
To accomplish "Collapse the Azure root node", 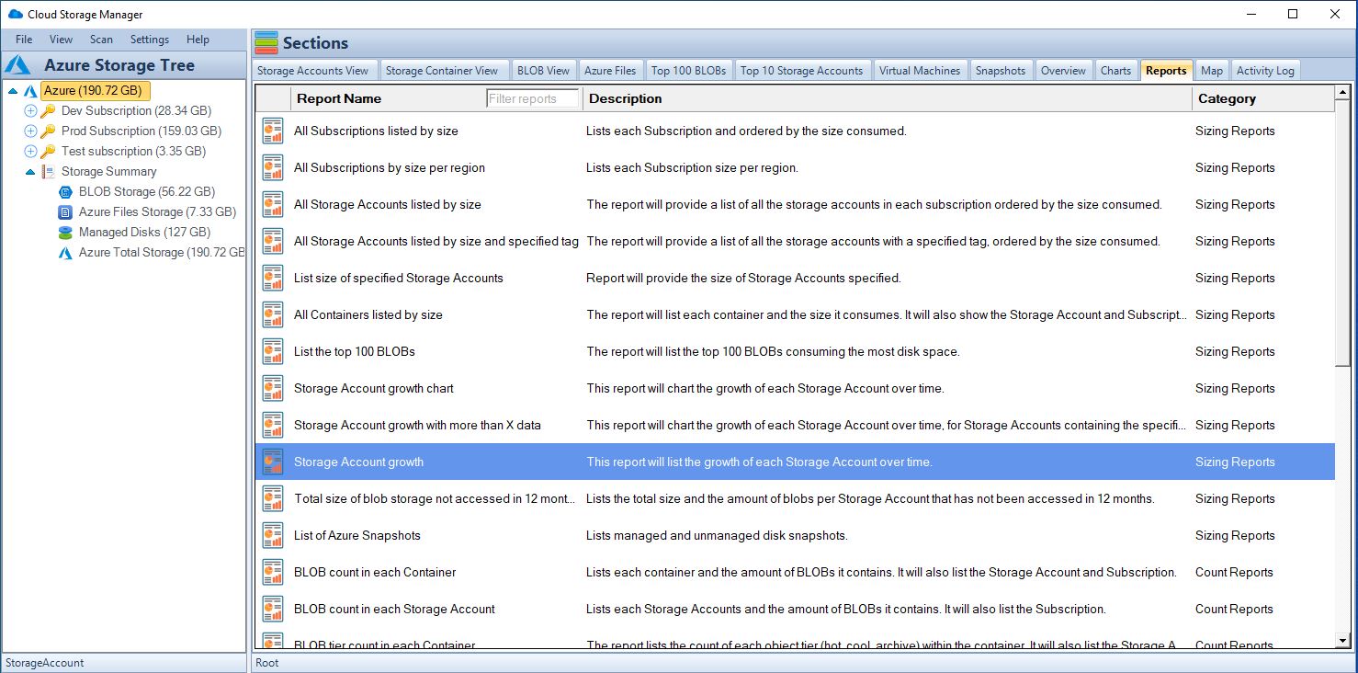I will [x=13, y=91].
